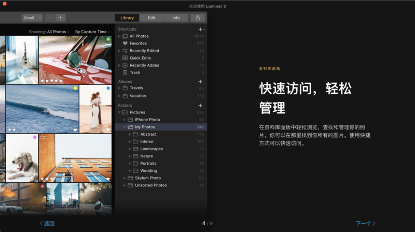Click the Recently Edited sliders icon
This screenshot has height=232, width=415.
tap(125, 51)
